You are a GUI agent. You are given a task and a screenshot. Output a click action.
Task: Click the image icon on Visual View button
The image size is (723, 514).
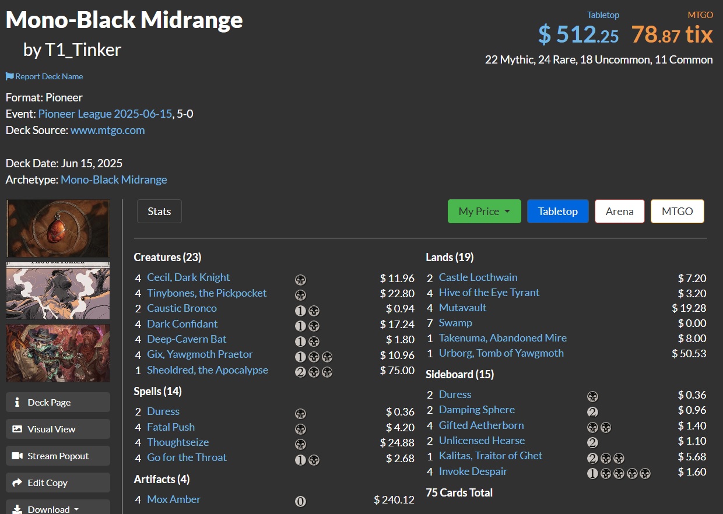(17, 429)
